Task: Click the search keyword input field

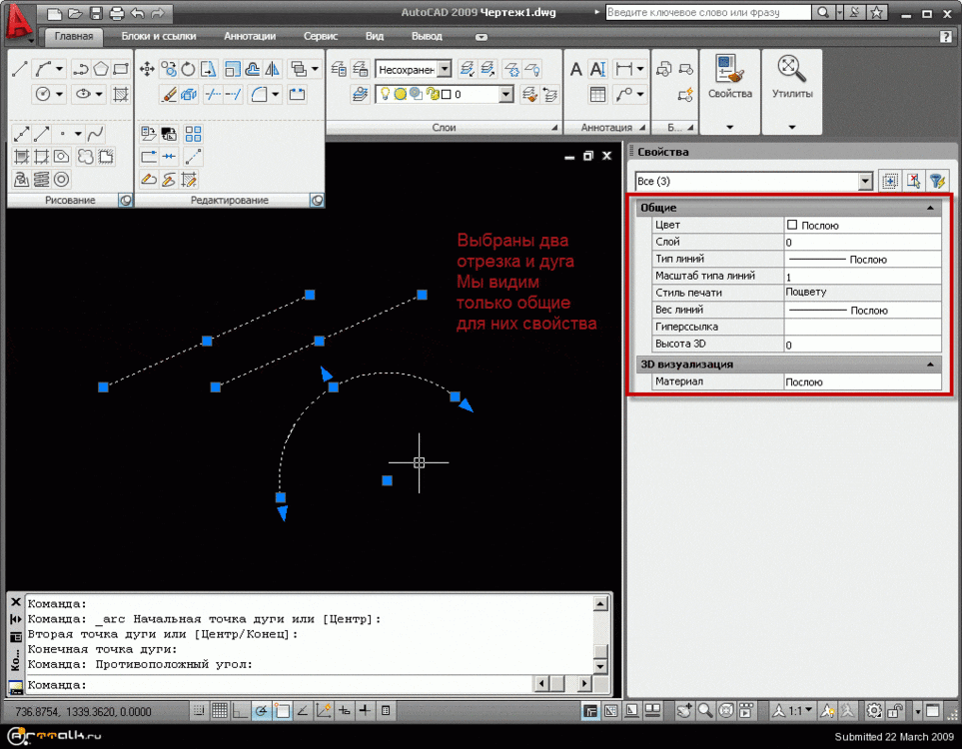Action: pyautogui.click(x=708, y=12)
